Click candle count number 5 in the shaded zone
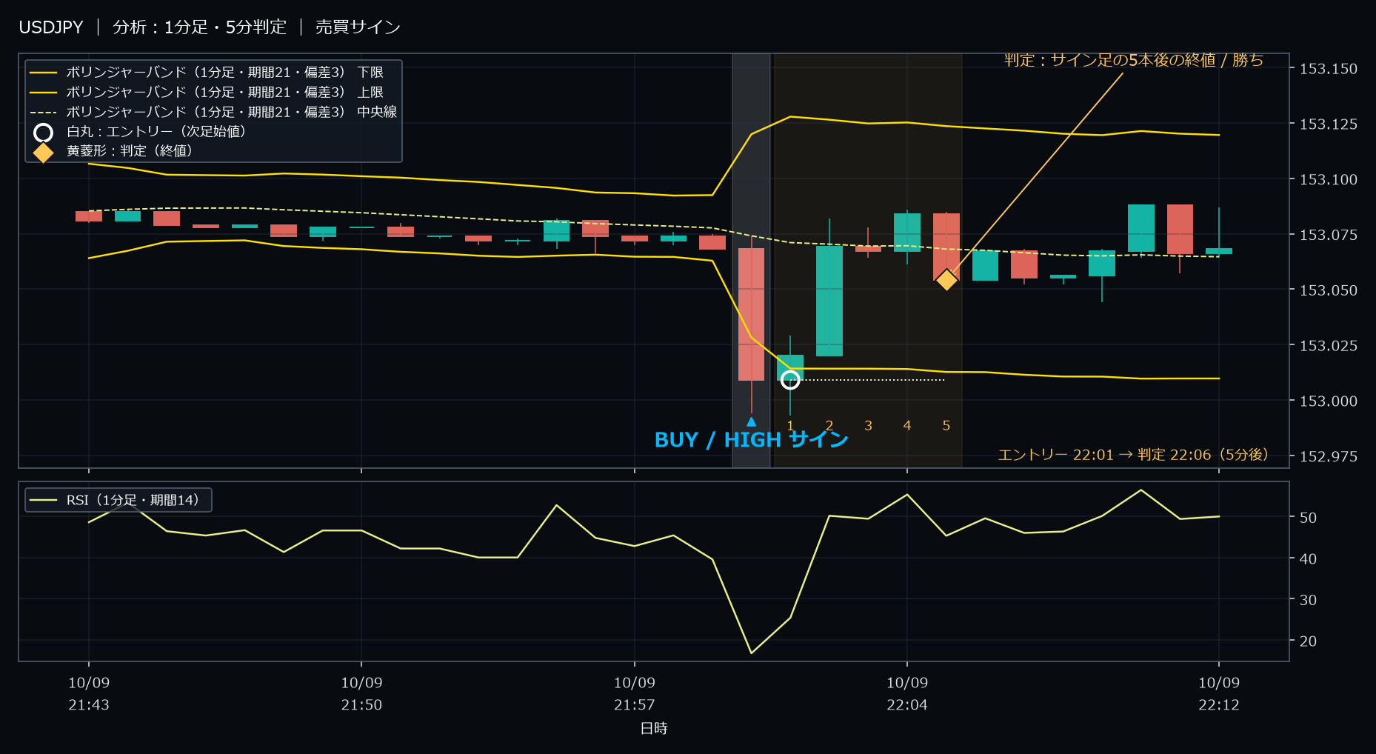 click(946, 426)
